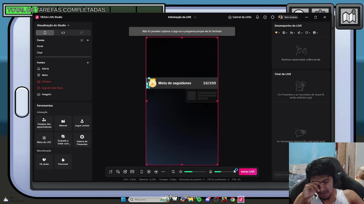364x204 pixels.
Task: Mute the speaker output
Action: pyautogui.click(x=181, y=172)
